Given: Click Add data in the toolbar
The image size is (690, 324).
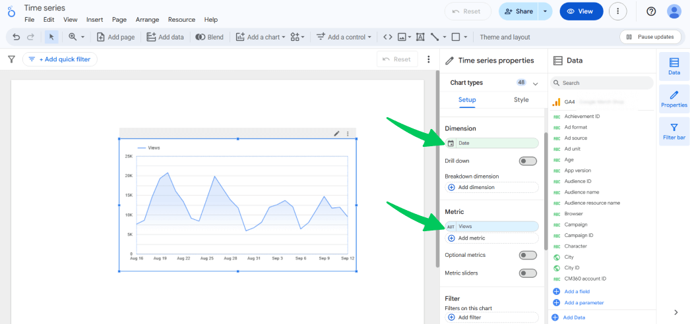Looking at the screenshot, I should pos(165,38).
